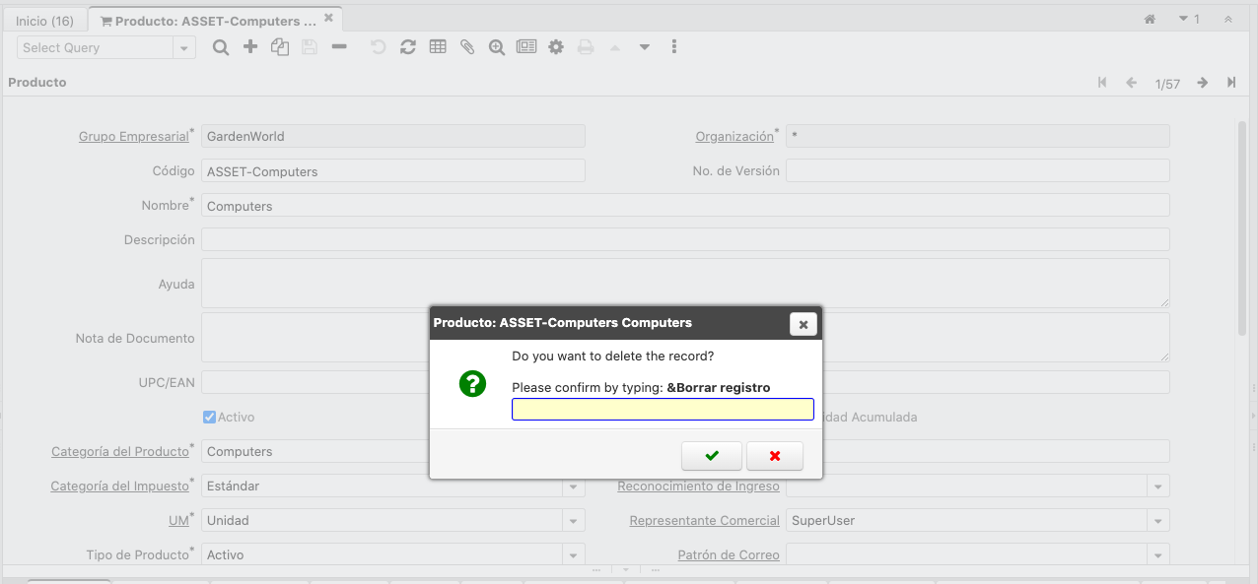Refresh the record with the reload icon
The width and height of the screenshot is (1258, 584).
pos(407,47)
